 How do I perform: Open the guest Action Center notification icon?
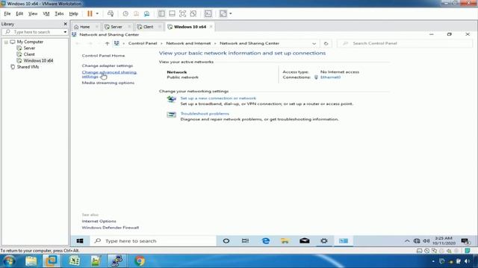pos(465,241)
